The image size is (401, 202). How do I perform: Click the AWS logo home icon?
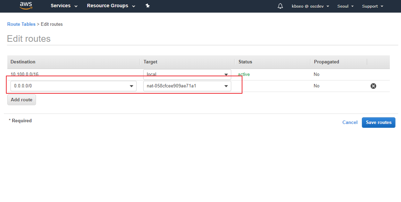coord(26,6)
